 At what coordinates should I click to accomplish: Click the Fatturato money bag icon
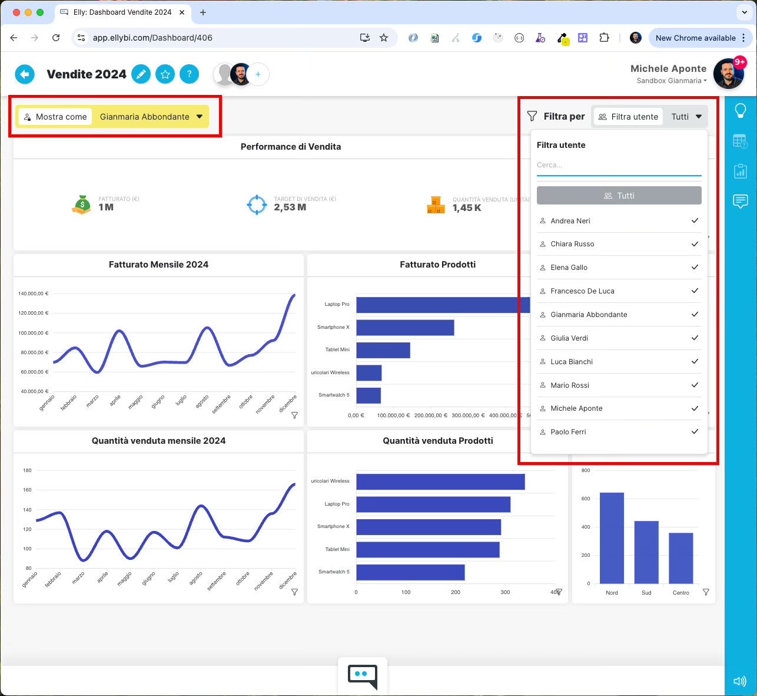point(82,204)
